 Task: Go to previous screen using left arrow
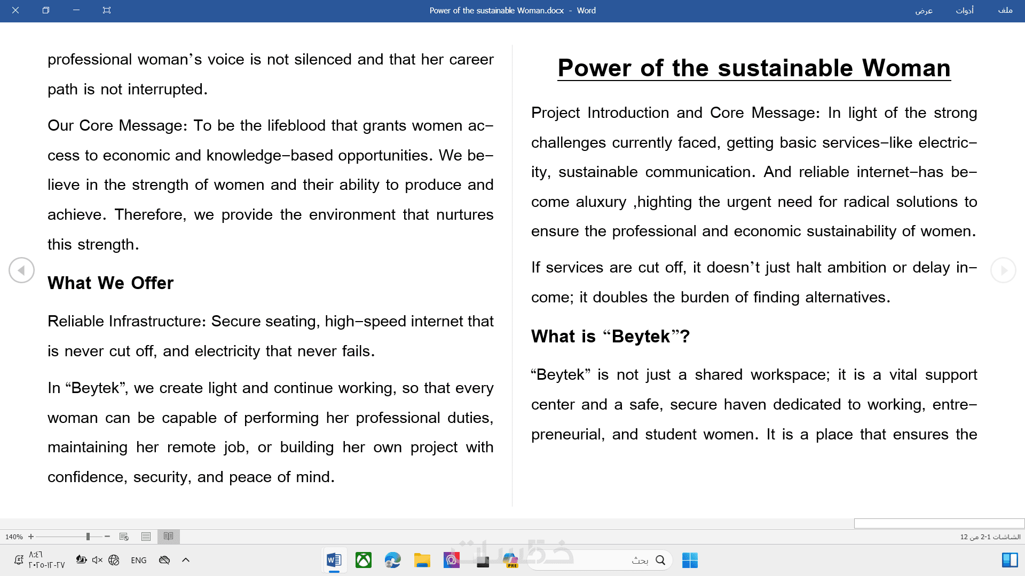tap(21, 270)
